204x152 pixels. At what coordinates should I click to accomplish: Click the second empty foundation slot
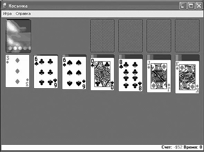click(x=130, y=36)
